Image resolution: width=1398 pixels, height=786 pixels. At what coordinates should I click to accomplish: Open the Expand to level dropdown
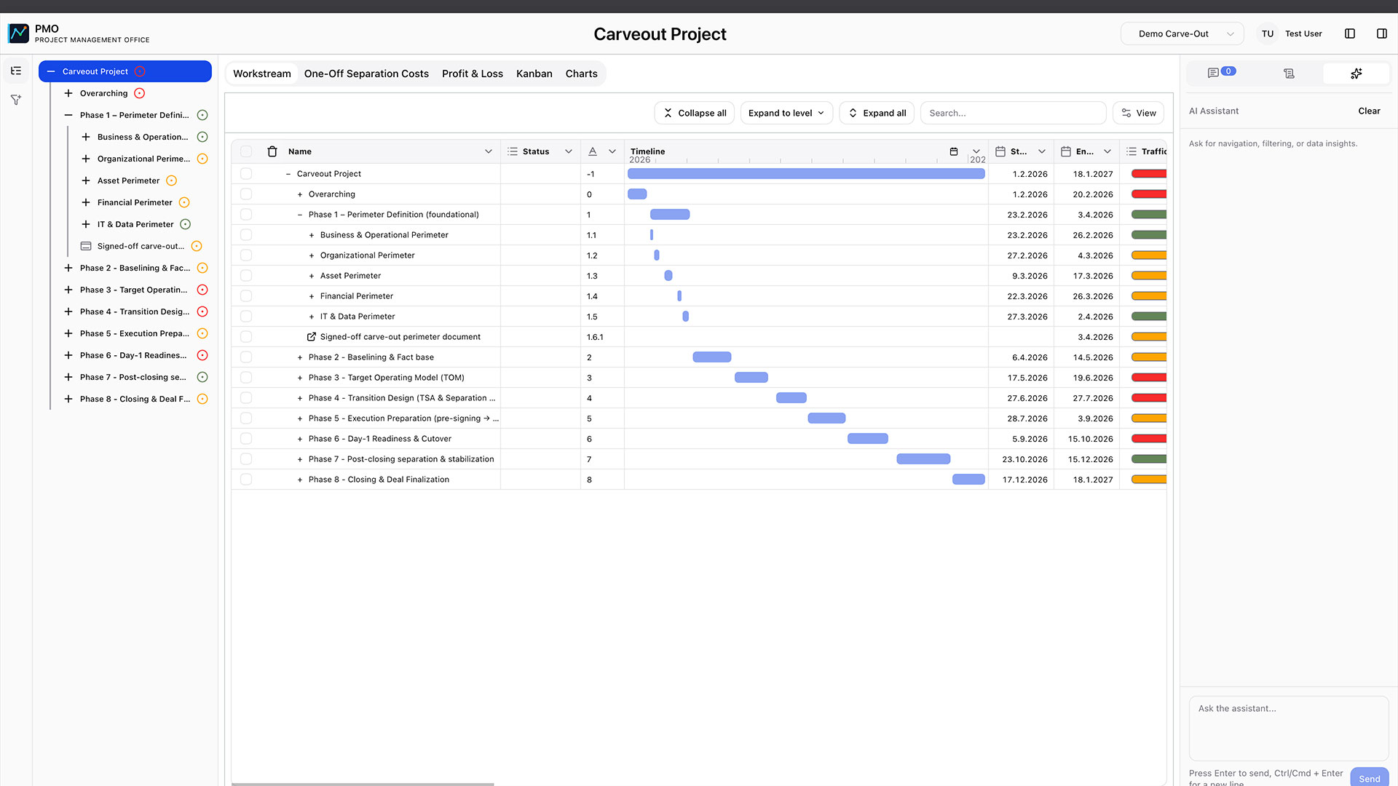(x=786, y=113)
